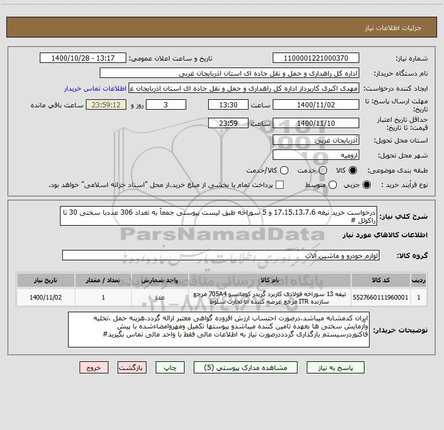The image size is (444, 430).
Task: Click the شماره نیاز field 1100001221000370
Action: coord(316,58)
